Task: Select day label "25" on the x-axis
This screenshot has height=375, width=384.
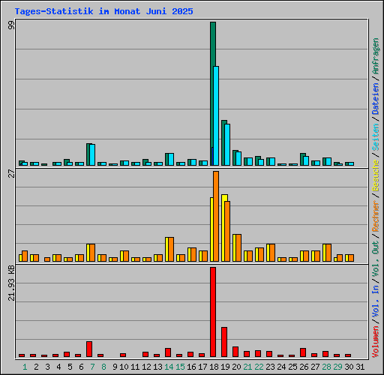Action: tap(292, 367)
